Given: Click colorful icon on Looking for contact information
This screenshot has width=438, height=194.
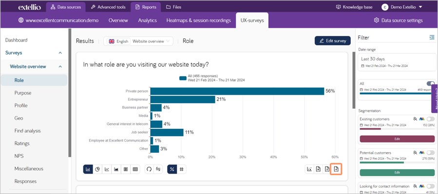Looking at the screenshot, I should [422, 186].
